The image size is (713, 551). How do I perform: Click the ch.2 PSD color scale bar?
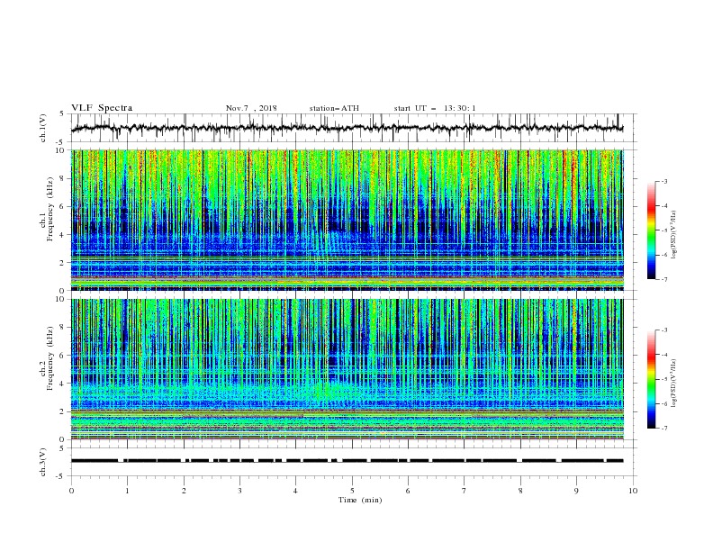(x=652, y=379)
